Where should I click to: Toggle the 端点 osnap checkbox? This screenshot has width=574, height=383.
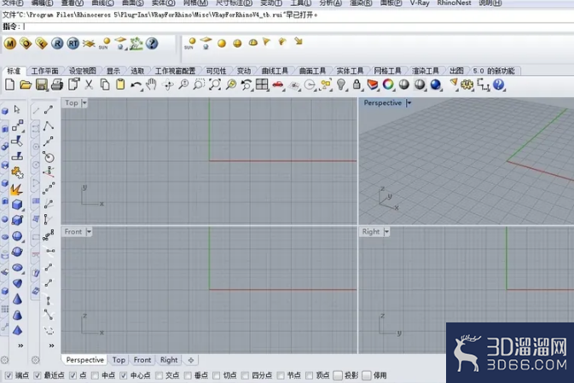pyautogui.click(x=9, y=375)
